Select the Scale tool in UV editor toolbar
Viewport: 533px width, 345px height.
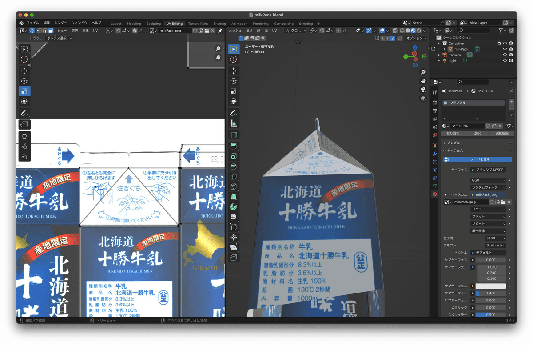coord(24,91)
